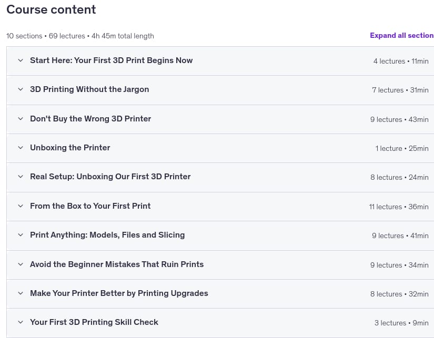
Task: Expand the 'Avoid the Beginner Mistakes' chevron
Action: pyautogui.click(x=21, y=264)
